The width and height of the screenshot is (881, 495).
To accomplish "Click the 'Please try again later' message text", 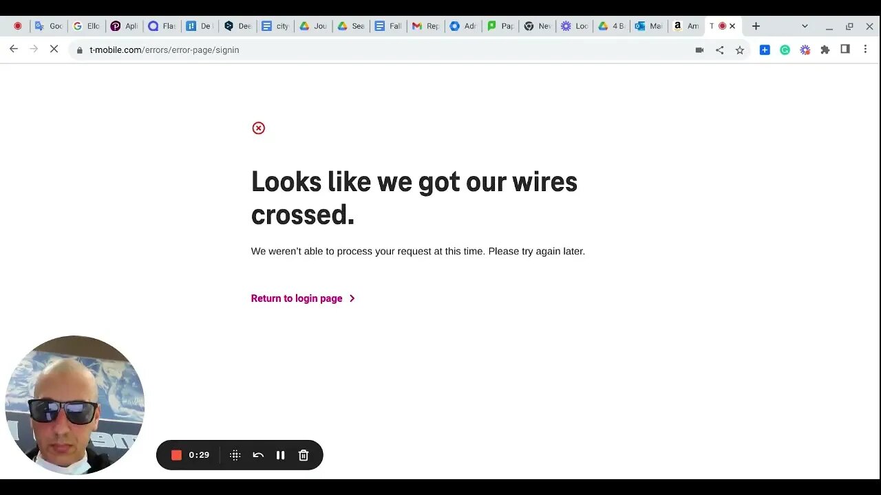I will coord(537,252).
